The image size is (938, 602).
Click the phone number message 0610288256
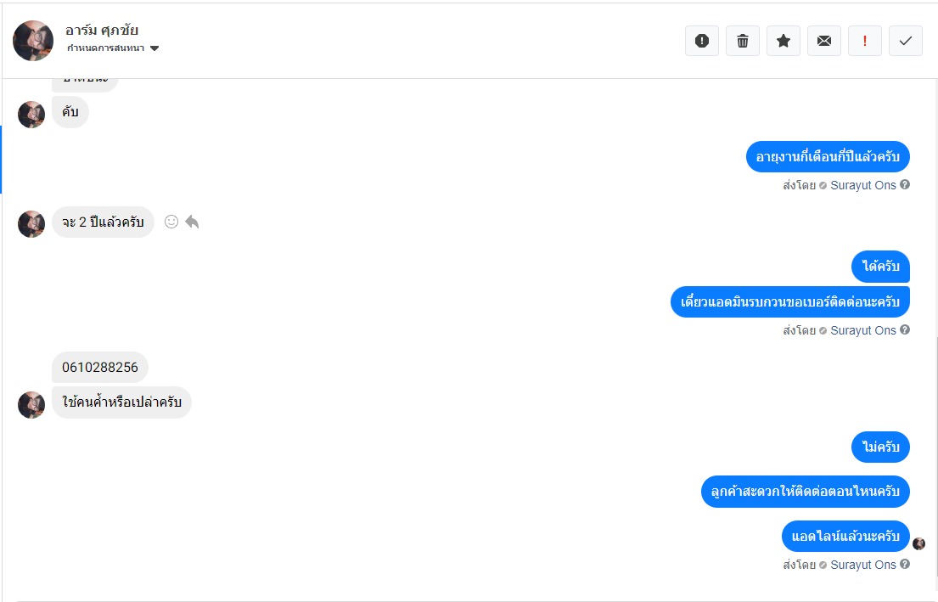[x=100, y=368]
